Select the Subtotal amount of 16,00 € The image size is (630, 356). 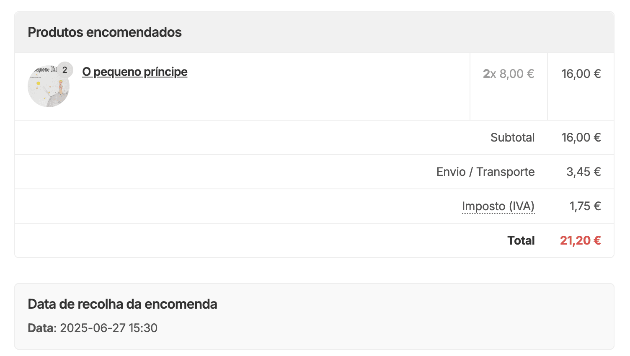[581, 137]
